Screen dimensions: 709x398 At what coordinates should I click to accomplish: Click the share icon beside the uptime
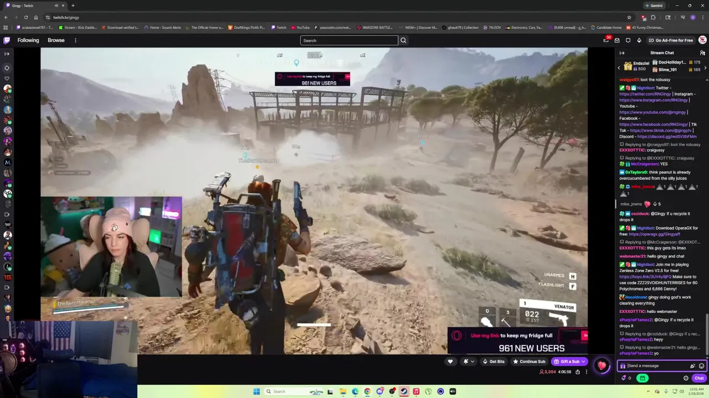coord(578,372)
